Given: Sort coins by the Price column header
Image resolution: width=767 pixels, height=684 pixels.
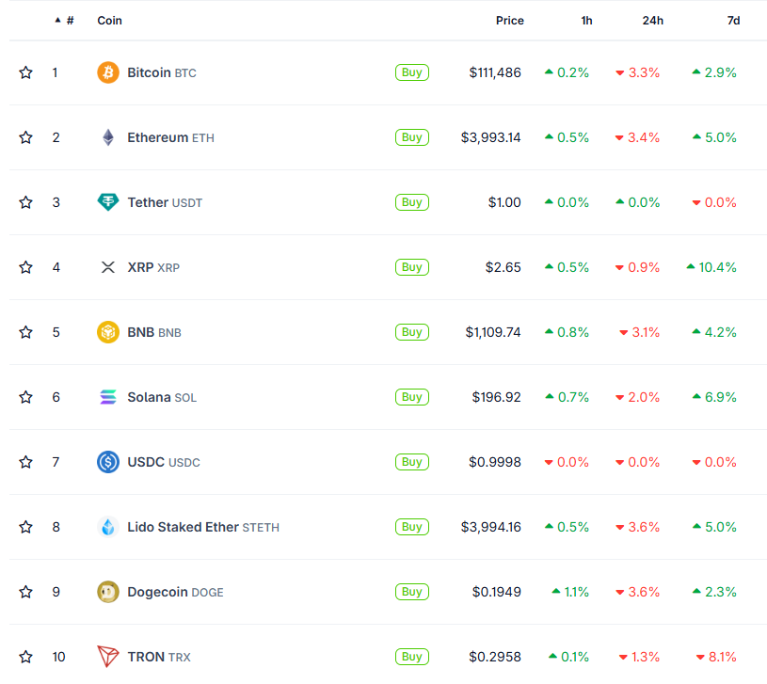Looking at the screenshot, I should (509, 21).
